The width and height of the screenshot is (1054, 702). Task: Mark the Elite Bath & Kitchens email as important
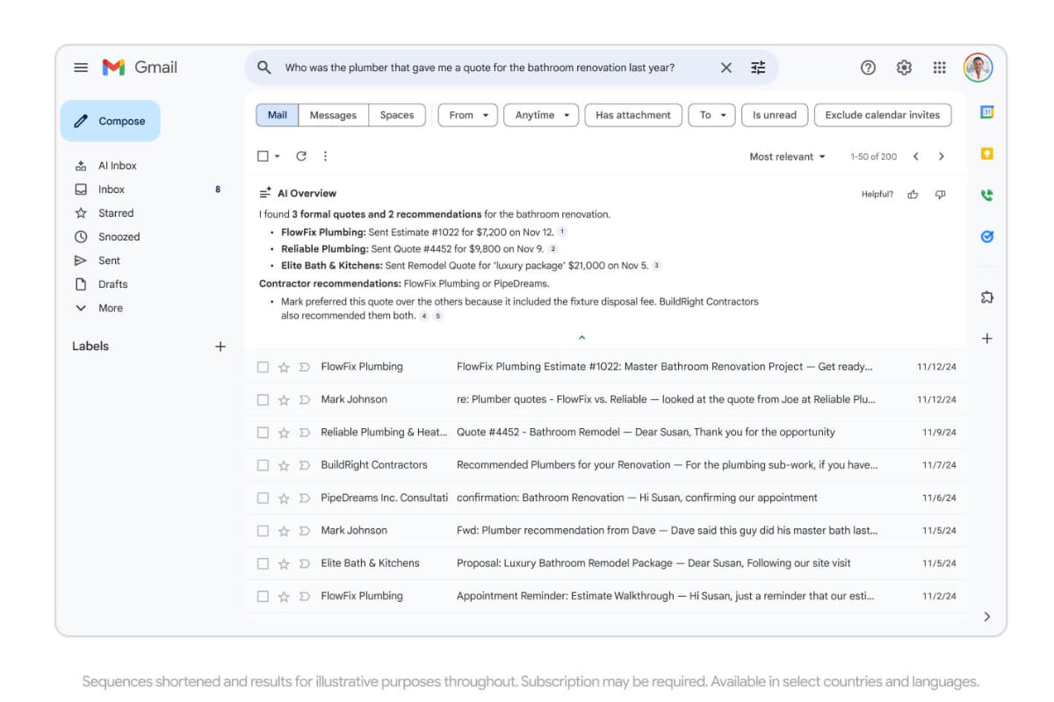point(305,563)
